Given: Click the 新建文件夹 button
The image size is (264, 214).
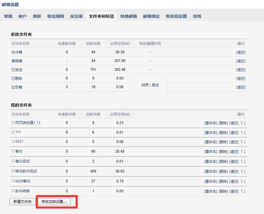Looking at the screenshot, I should [22, 202].
